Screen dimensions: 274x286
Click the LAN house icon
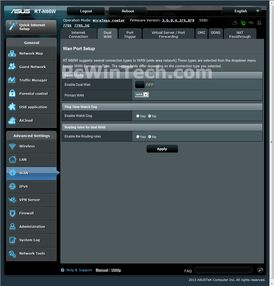point(12,159)
